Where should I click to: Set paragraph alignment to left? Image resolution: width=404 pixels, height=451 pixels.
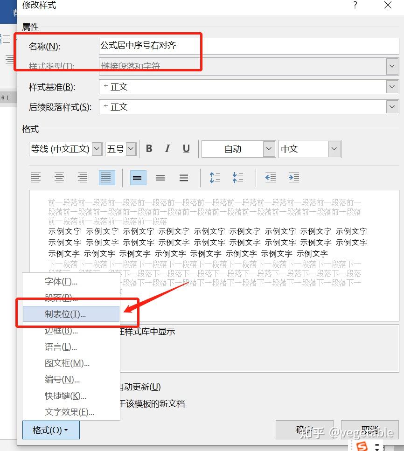[36, 178]
